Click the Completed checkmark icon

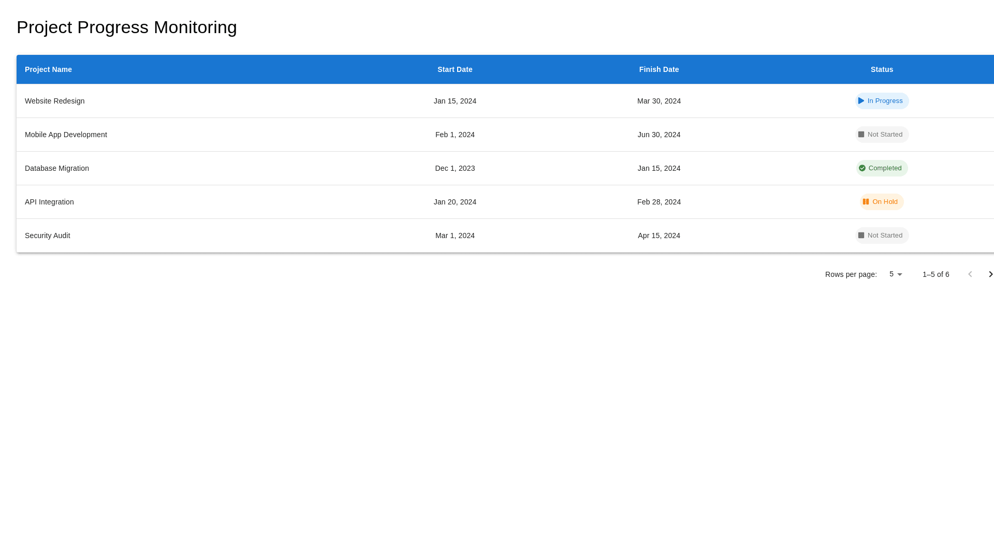(x=862, y=168)
